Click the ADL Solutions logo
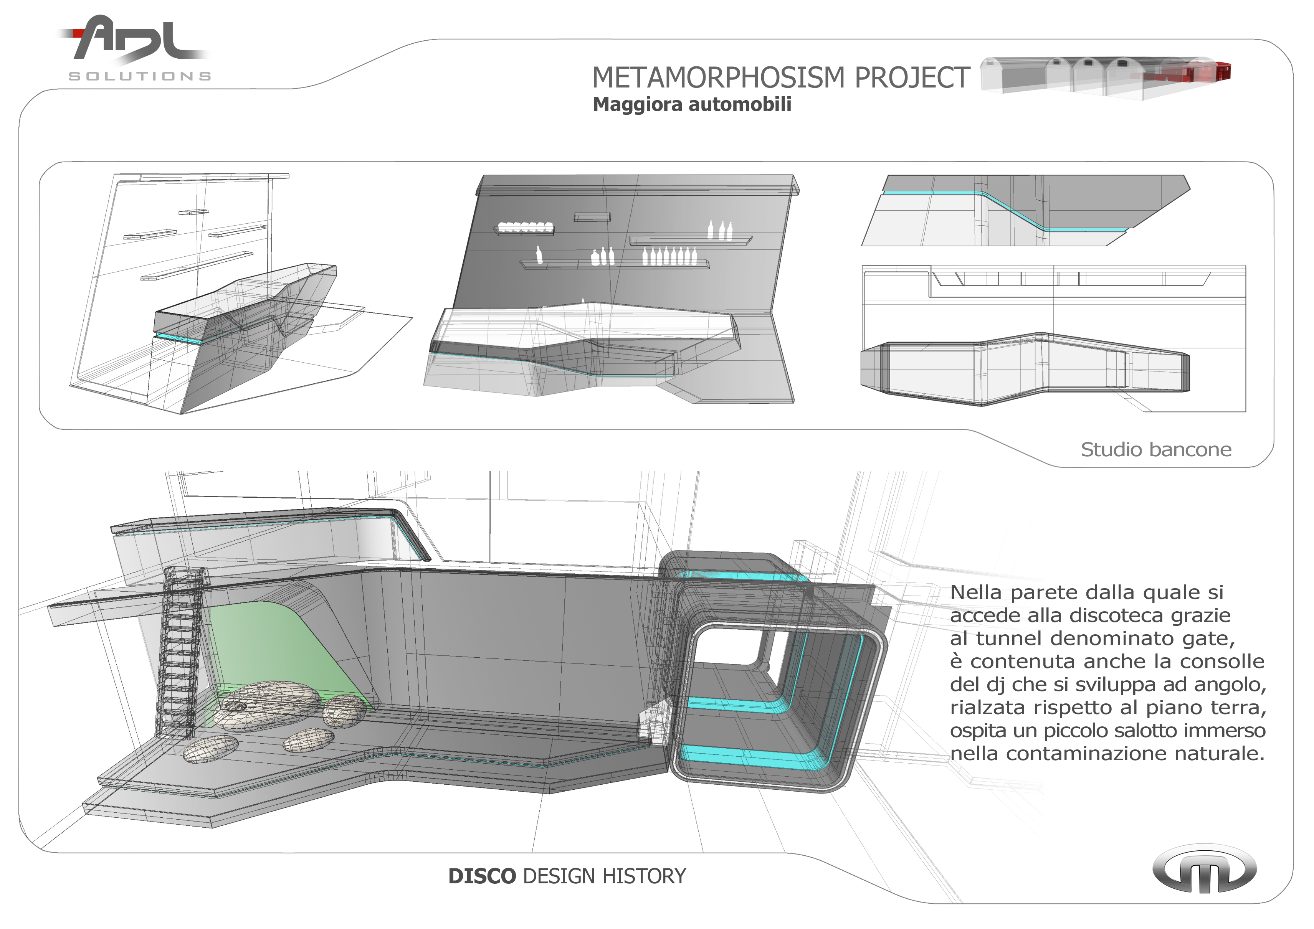 tap(137, 49)
